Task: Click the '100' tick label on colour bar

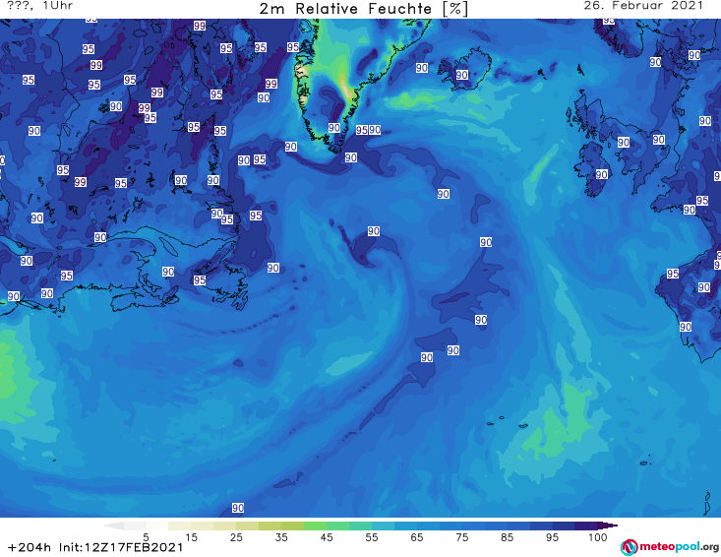Action: (597, 537)
